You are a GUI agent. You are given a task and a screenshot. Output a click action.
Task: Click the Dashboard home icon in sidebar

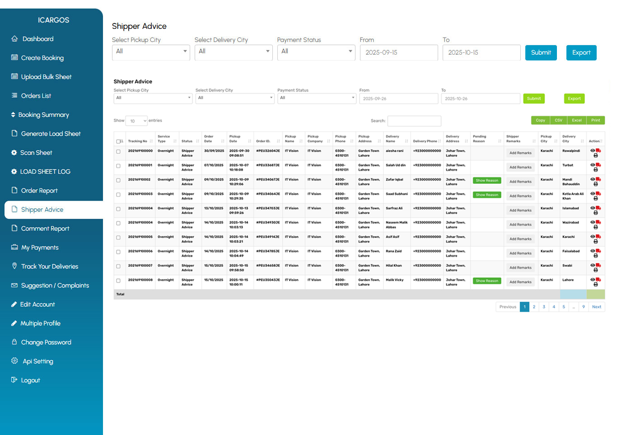14,39
